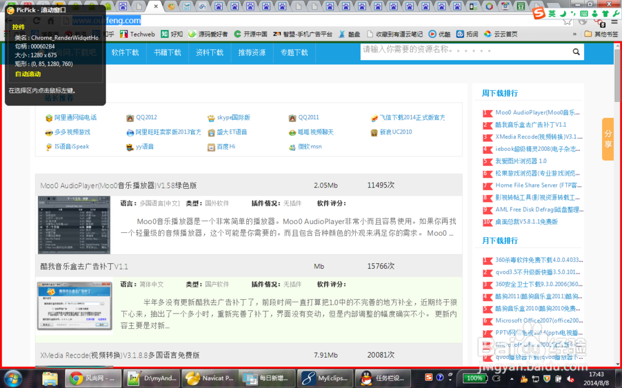622x388 pixels.
Task: Open weekly rank item iebook超级精灵2008
Action: pos(537,149)
